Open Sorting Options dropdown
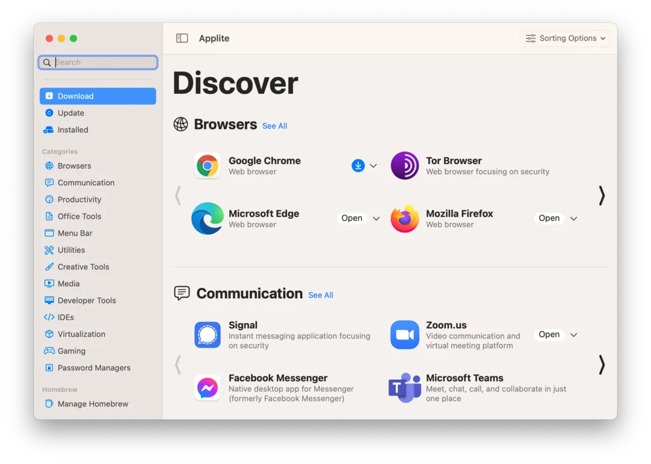 (564, 38)
